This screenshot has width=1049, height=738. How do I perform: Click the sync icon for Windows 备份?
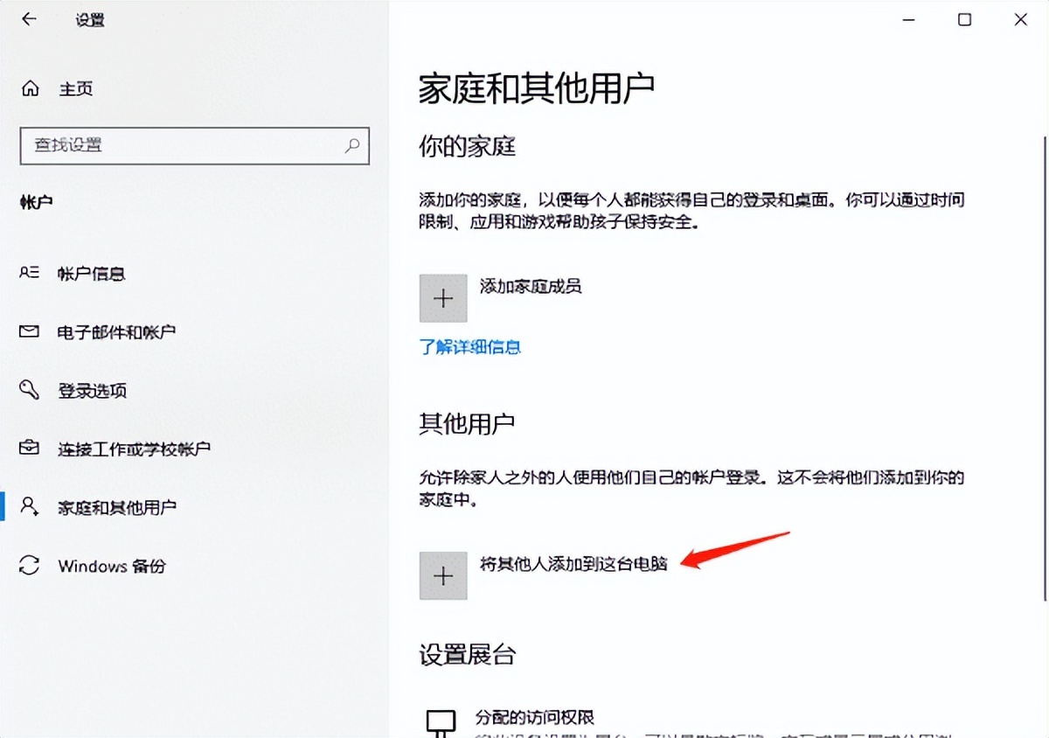pos(30,566)
